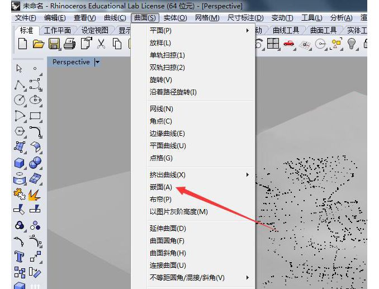Open the 文件(F) menu
The image size is (379, 289).
coord(25,18)
